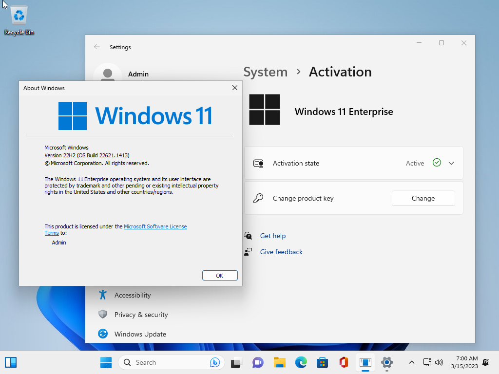Click the Give feedback person icon

point(248,252)
